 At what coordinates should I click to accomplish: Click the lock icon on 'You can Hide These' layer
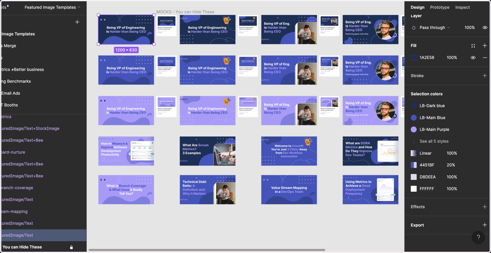pos(71,247)
